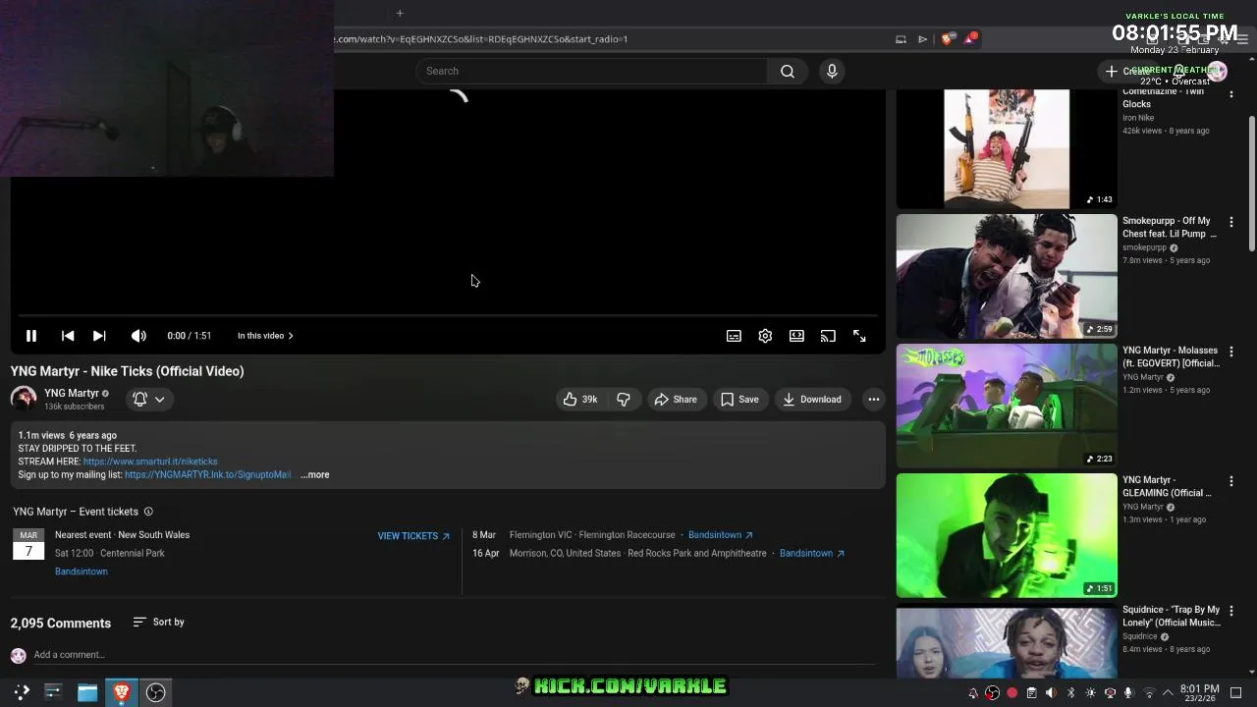Image resolution: width=1257 pixels, height=707 pixels.
Task: Open YNG Martyr Molasses thumbnail
Action: [x=1007, y=406]
